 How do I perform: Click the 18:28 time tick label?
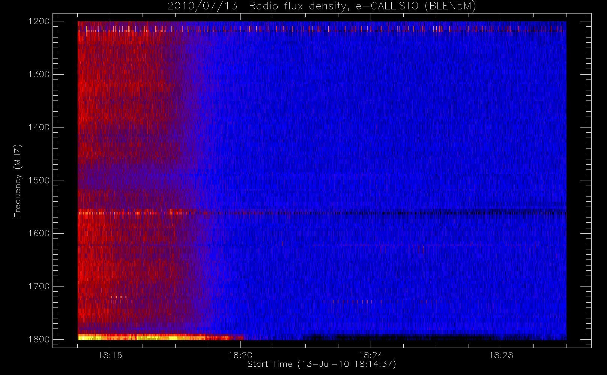pos(501,355)
